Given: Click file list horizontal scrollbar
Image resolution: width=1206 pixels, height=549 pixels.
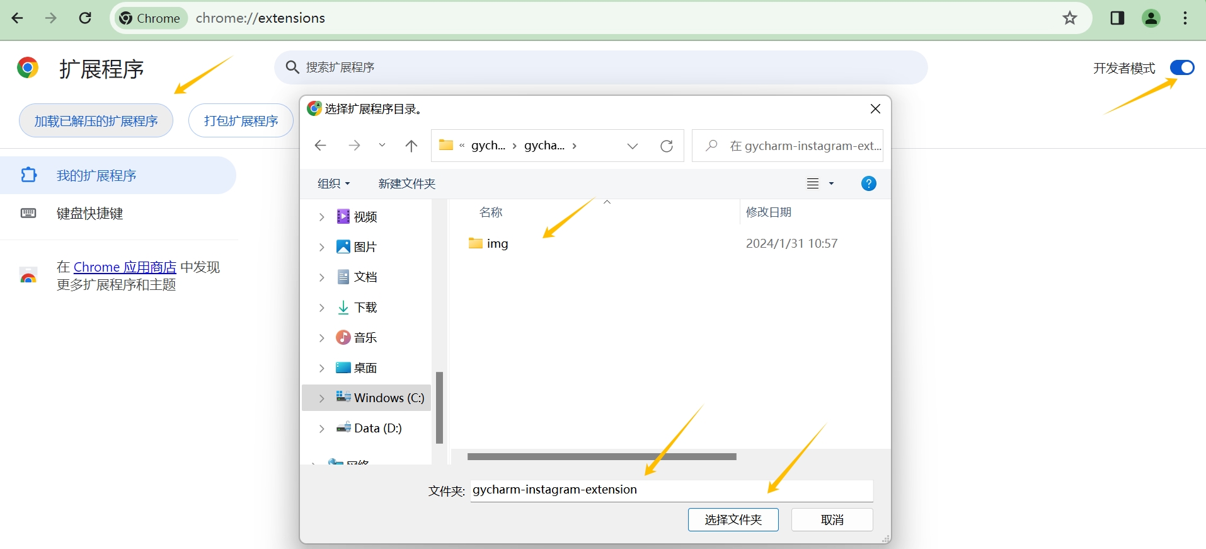Looking at the screenshot, I should point(602,456).
